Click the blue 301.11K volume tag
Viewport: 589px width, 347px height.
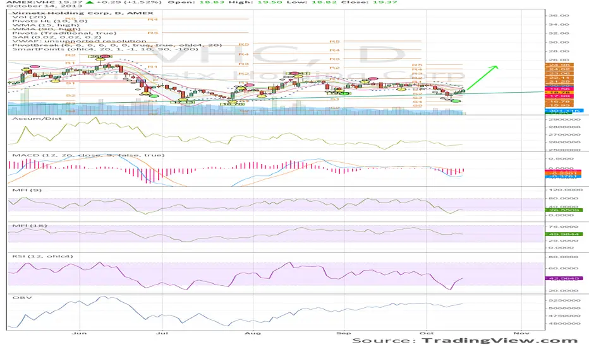click(x=564, y=110)
